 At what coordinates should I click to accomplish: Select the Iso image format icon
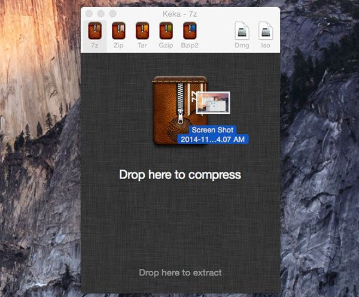tap(265, 31)
